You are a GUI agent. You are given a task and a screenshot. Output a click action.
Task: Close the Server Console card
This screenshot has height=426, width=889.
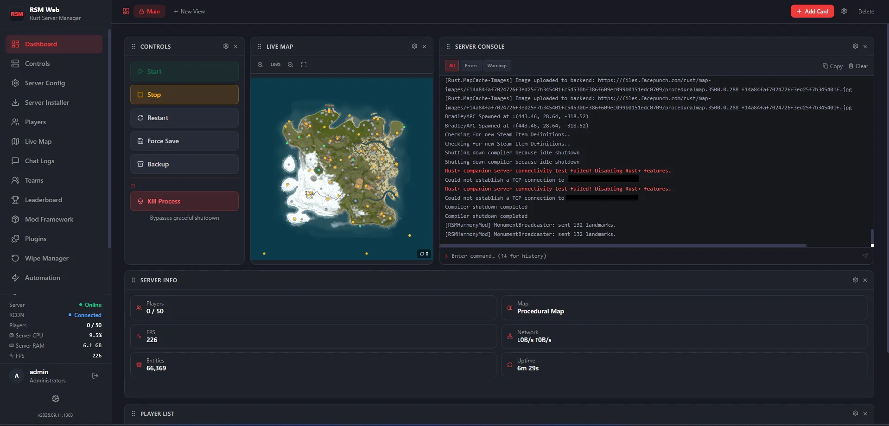(865, 46)
